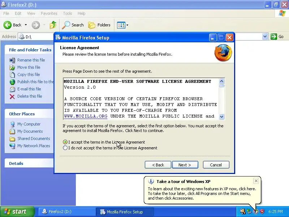Screen dimensions: 289x217
Task: Click the red X Delete this file icon
Action: point(12,97)
